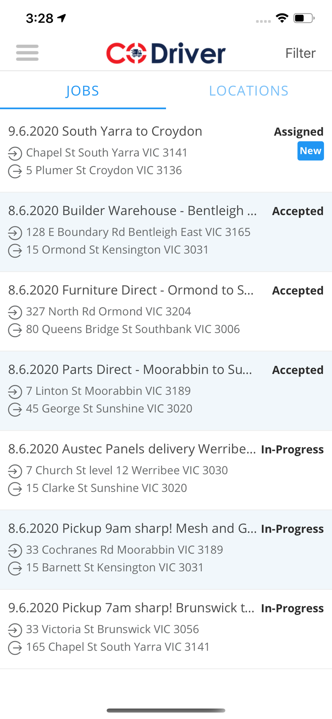
Task: Tap pickup icon for 128 E Boundary Rd
Action: tap(15, 233)
